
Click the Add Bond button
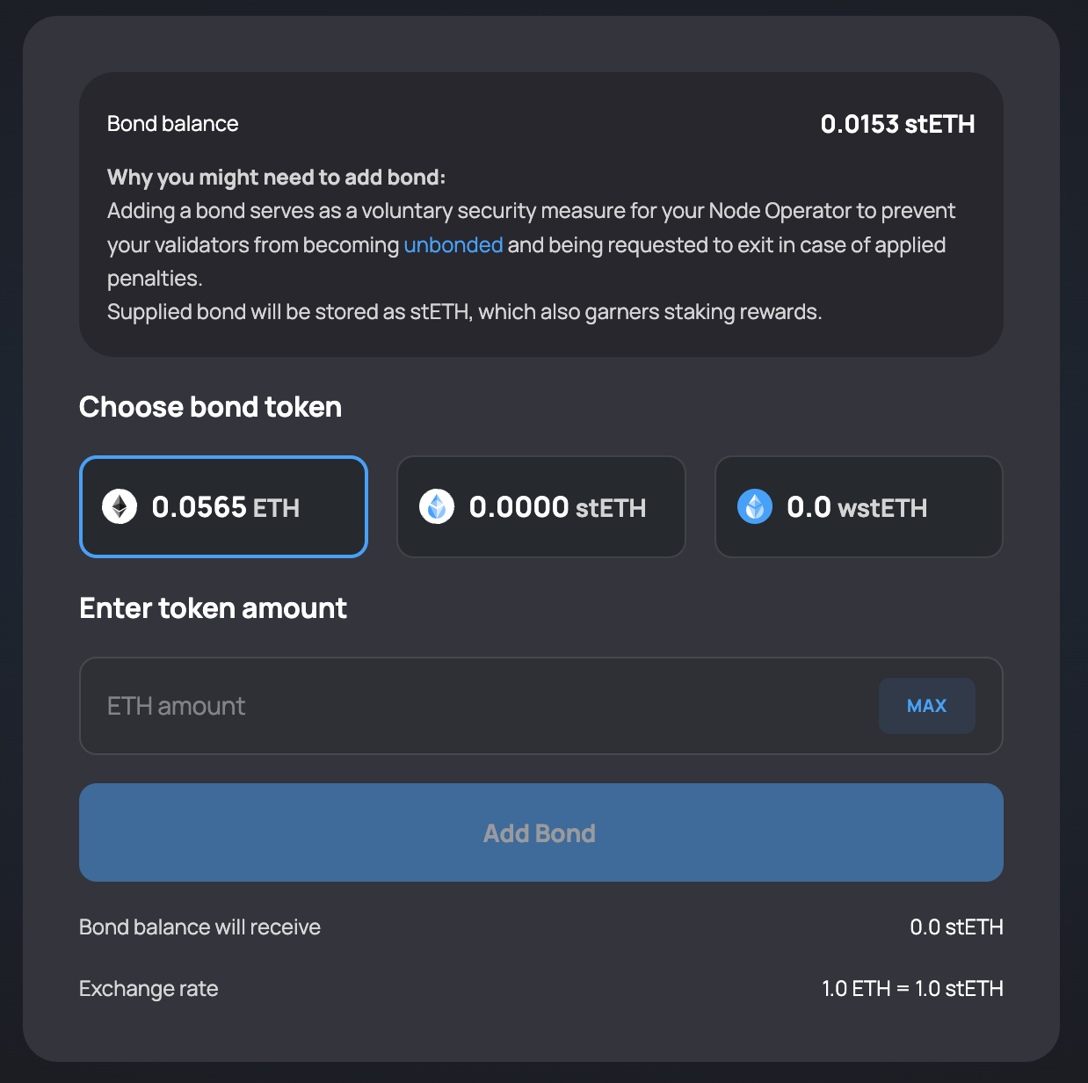541,832
